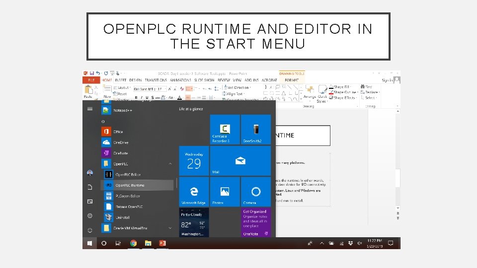The image size is (477, 268).
Task: Click Save in the Quick Access Toolbar
Action: pyautogui.click(x=91, y=73)
